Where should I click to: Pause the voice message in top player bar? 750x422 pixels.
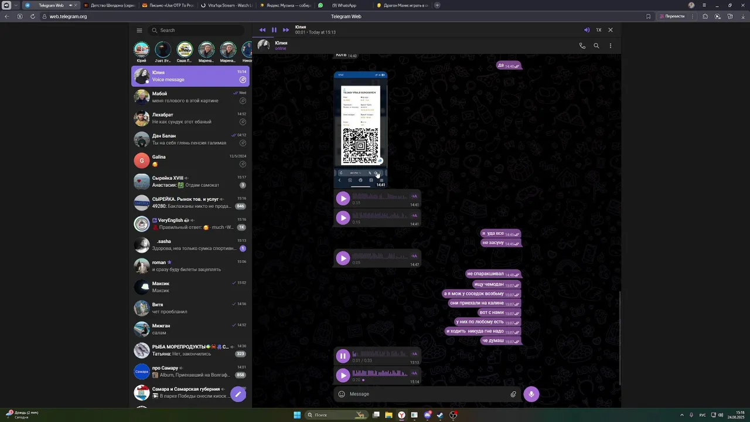click(x=274, y=30)
